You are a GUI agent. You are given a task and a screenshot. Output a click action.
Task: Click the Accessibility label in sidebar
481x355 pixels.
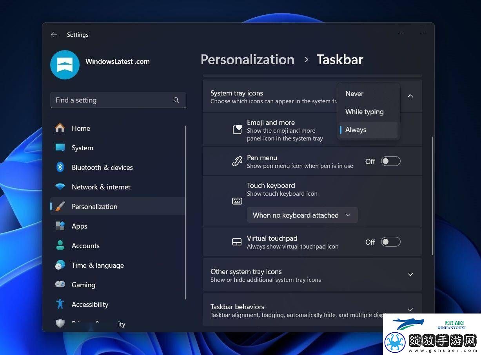[x=90, y=304]
